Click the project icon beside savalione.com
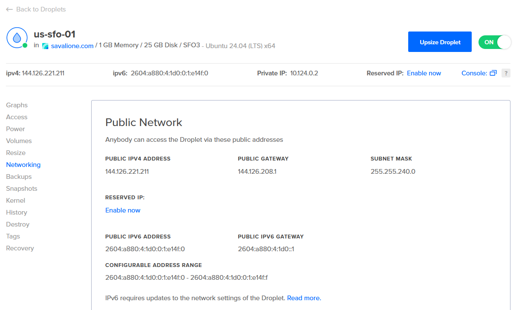This screenshot has width=519, height=310. [45, 46]
